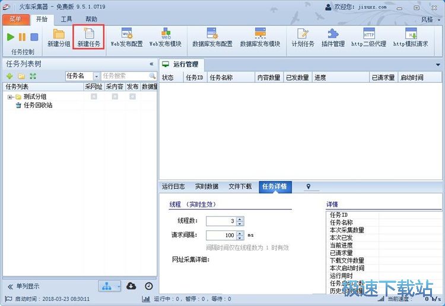445x306 pixels.
Task: Increase the 线程数 thread count spinner
Action: (240, 218)
